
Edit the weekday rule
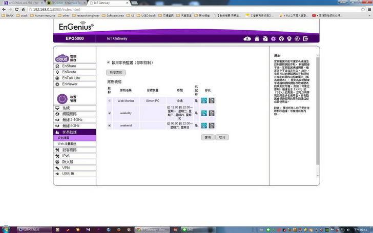pos(204,113)
